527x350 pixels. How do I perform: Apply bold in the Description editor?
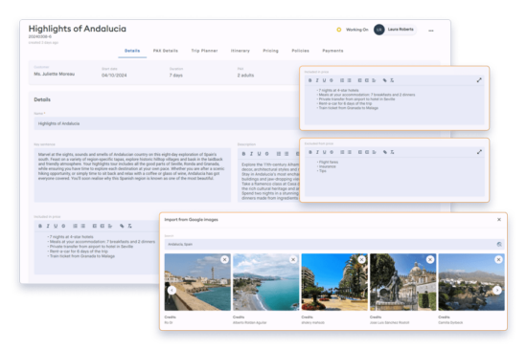(243, 154)
